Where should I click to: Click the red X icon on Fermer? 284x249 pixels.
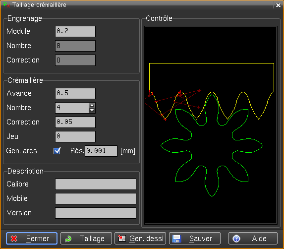coord(14,239)
